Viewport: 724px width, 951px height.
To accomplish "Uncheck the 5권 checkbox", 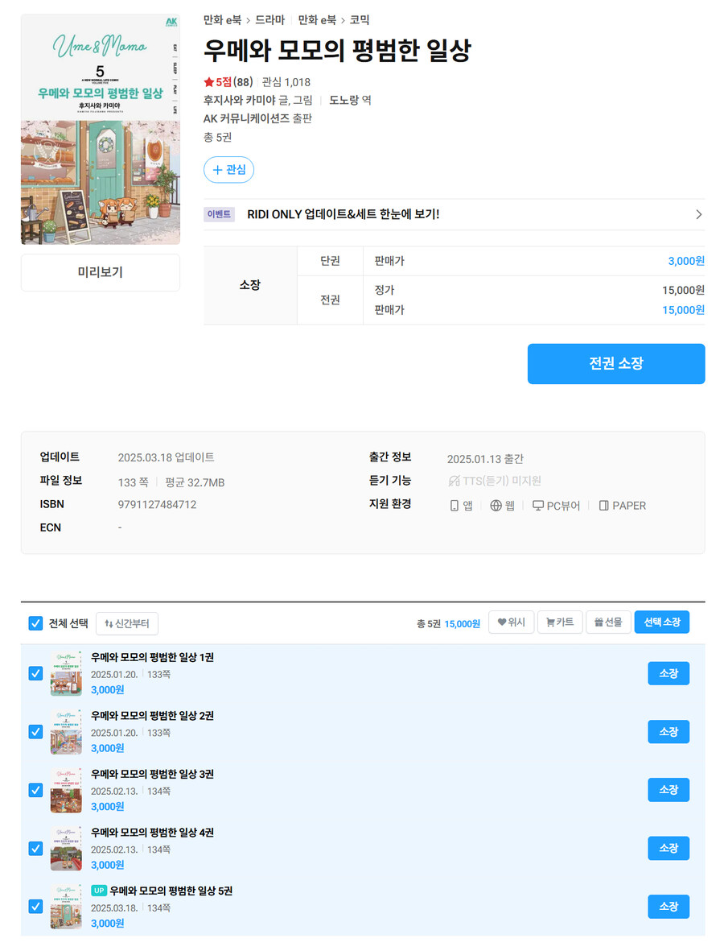I will click(x=35, y=906).
